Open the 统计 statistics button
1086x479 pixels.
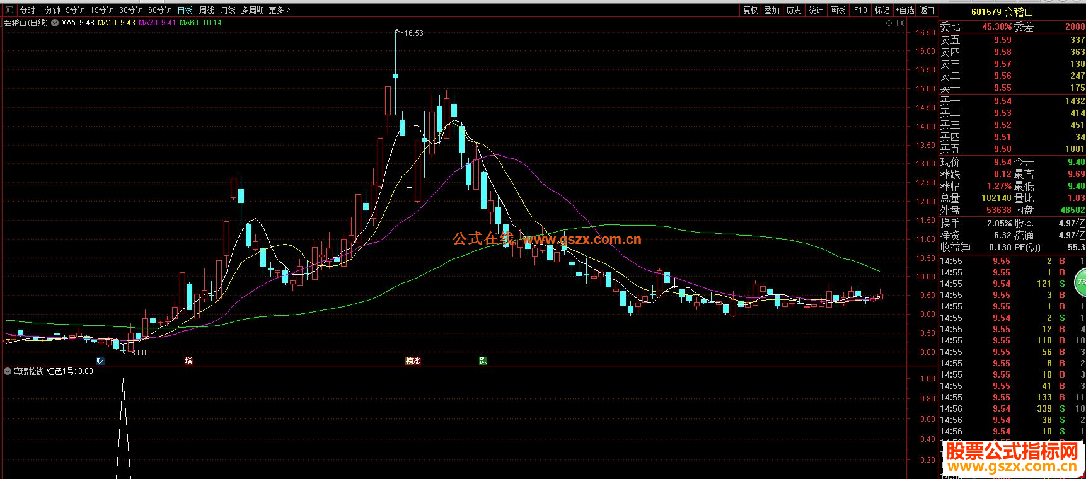(x=816, y=10)
